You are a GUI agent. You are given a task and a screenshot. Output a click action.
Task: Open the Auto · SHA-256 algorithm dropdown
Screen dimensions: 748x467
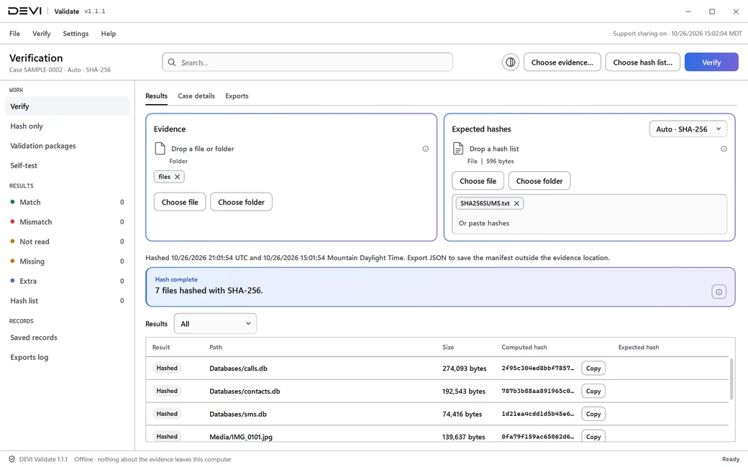pyautogui.click(x=688, y=129)
